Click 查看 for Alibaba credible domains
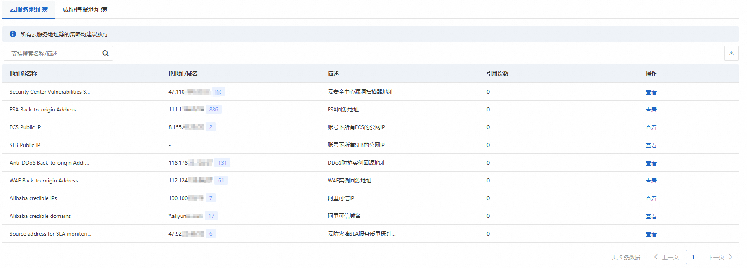The image size is (747, 268). (x=651, y=216)
